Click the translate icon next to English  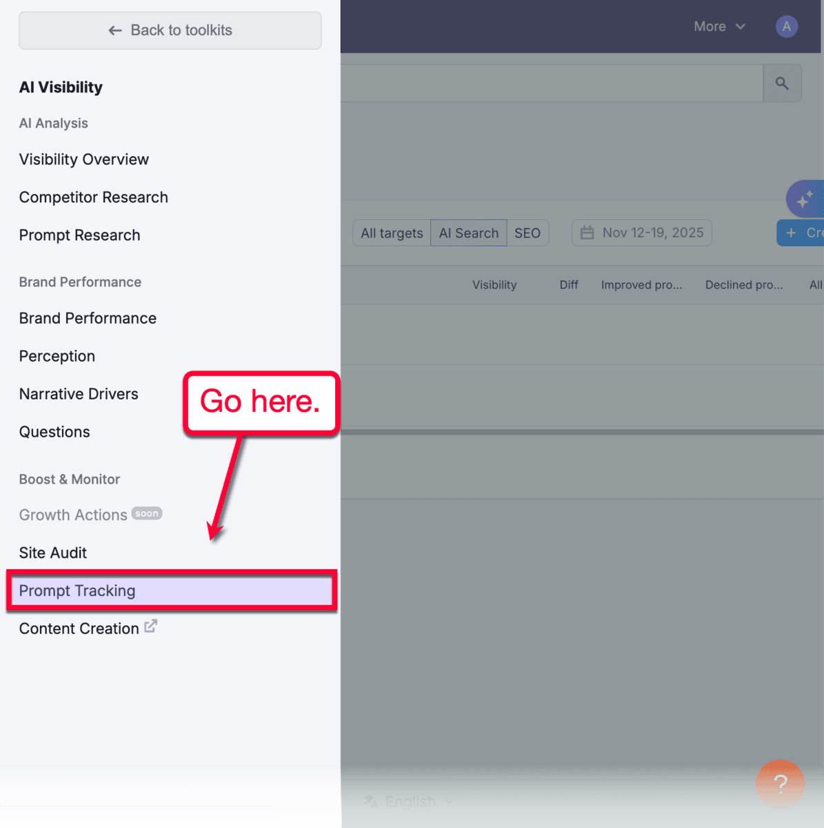tap(370, 801)
